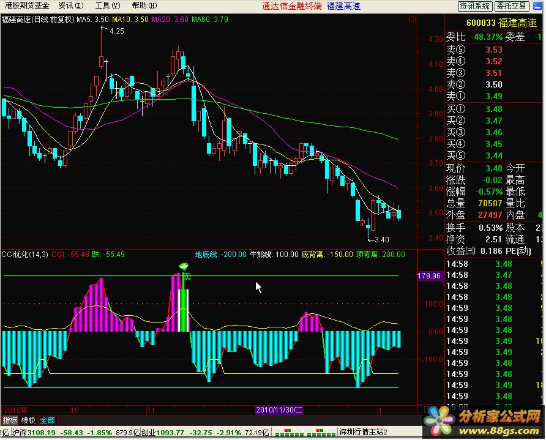Click the 换手 0.53% value

pyautogui.click(x=490, y=228)
